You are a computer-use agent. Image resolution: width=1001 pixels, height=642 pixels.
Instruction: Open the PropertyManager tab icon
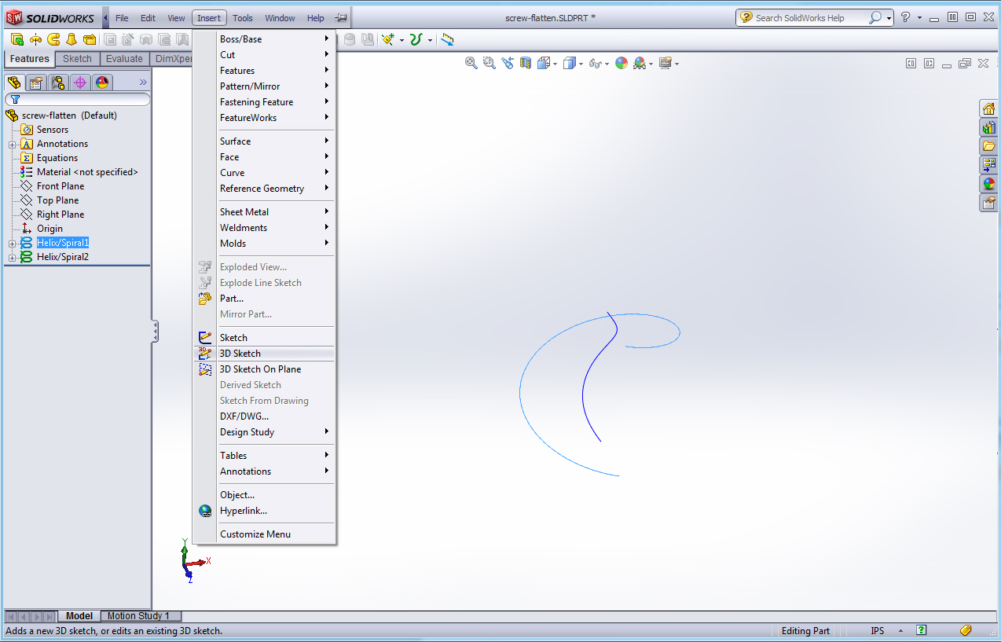[x=36, y=83]
